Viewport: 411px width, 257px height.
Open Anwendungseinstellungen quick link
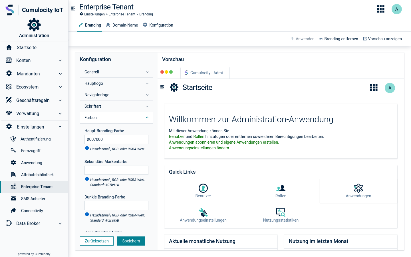tap(203, 215)
